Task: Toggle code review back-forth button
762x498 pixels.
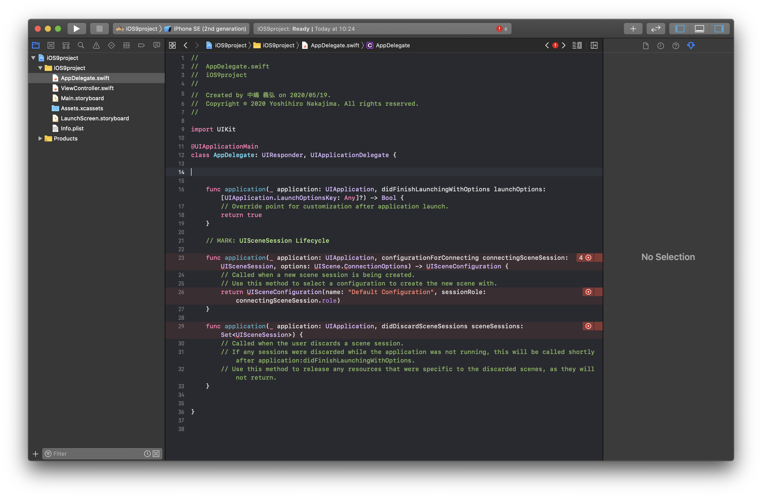Action: 655,29
